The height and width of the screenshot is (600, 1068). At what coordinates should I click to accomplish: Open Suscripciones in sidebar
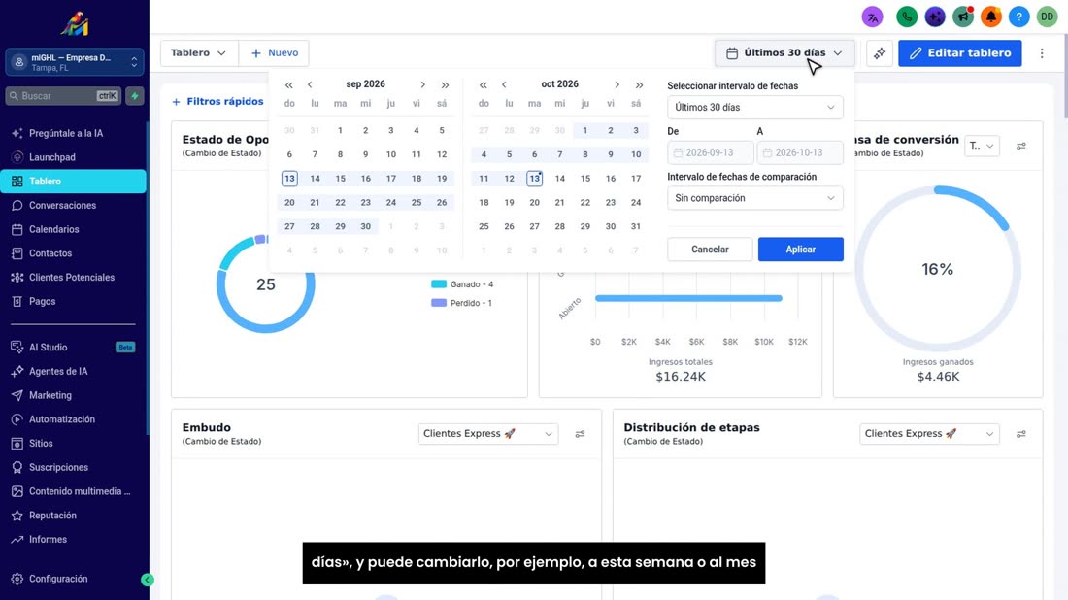74,467
